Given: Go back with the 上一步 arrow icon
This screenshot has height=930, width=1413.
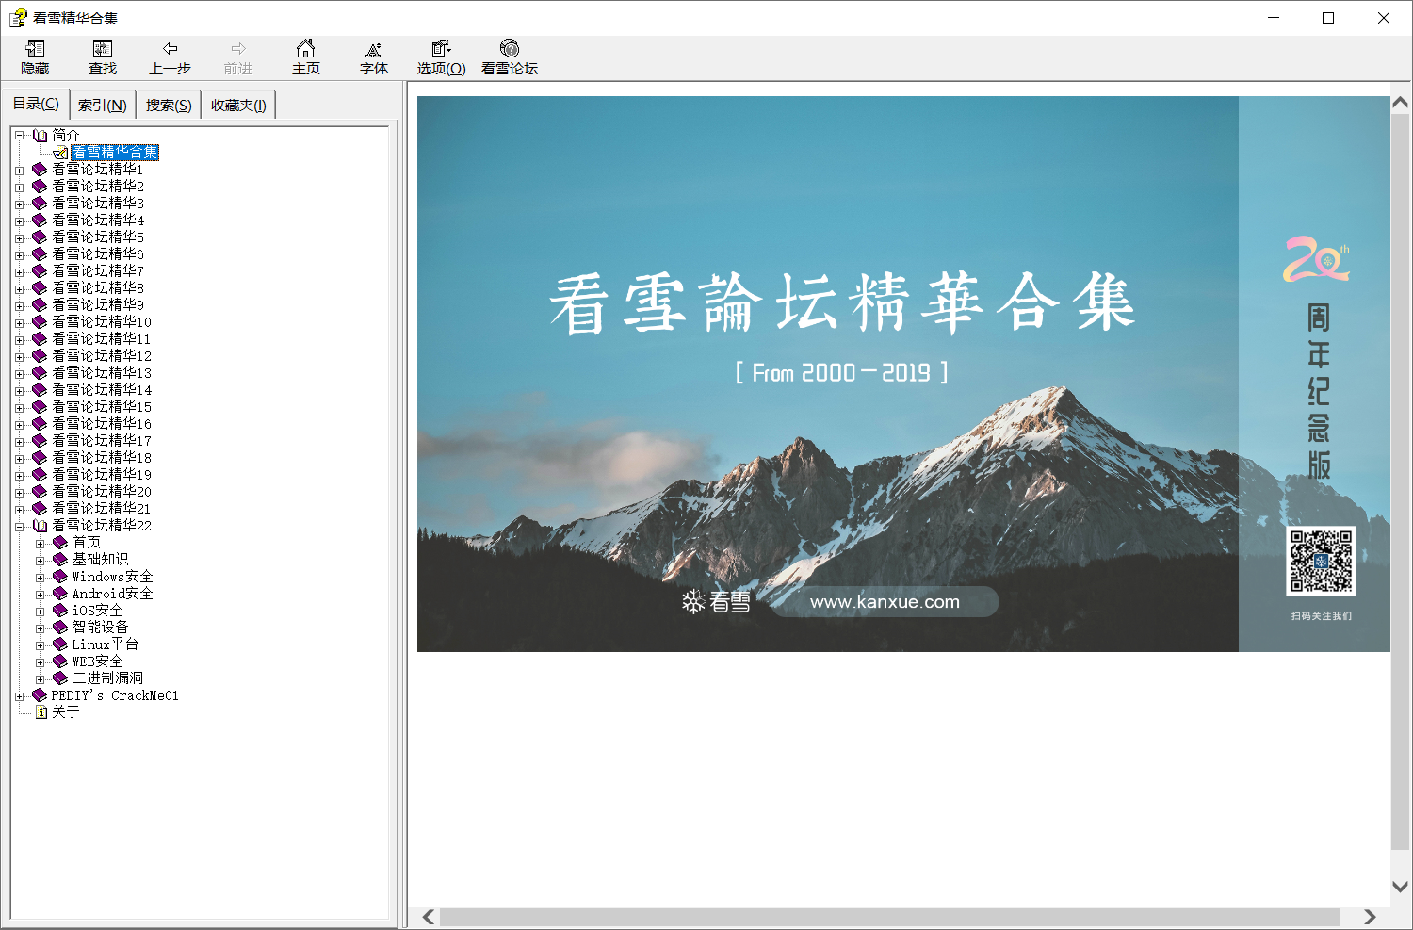Looking at the screenshot, I should point(171,48).
